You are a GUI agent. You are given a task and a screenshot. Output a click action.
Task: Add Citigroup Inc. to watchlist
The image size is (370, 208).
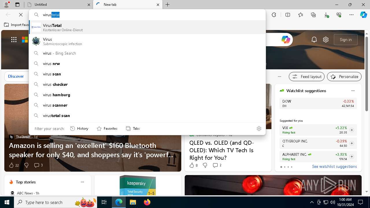pyautogui.click(x=351, y=143)
